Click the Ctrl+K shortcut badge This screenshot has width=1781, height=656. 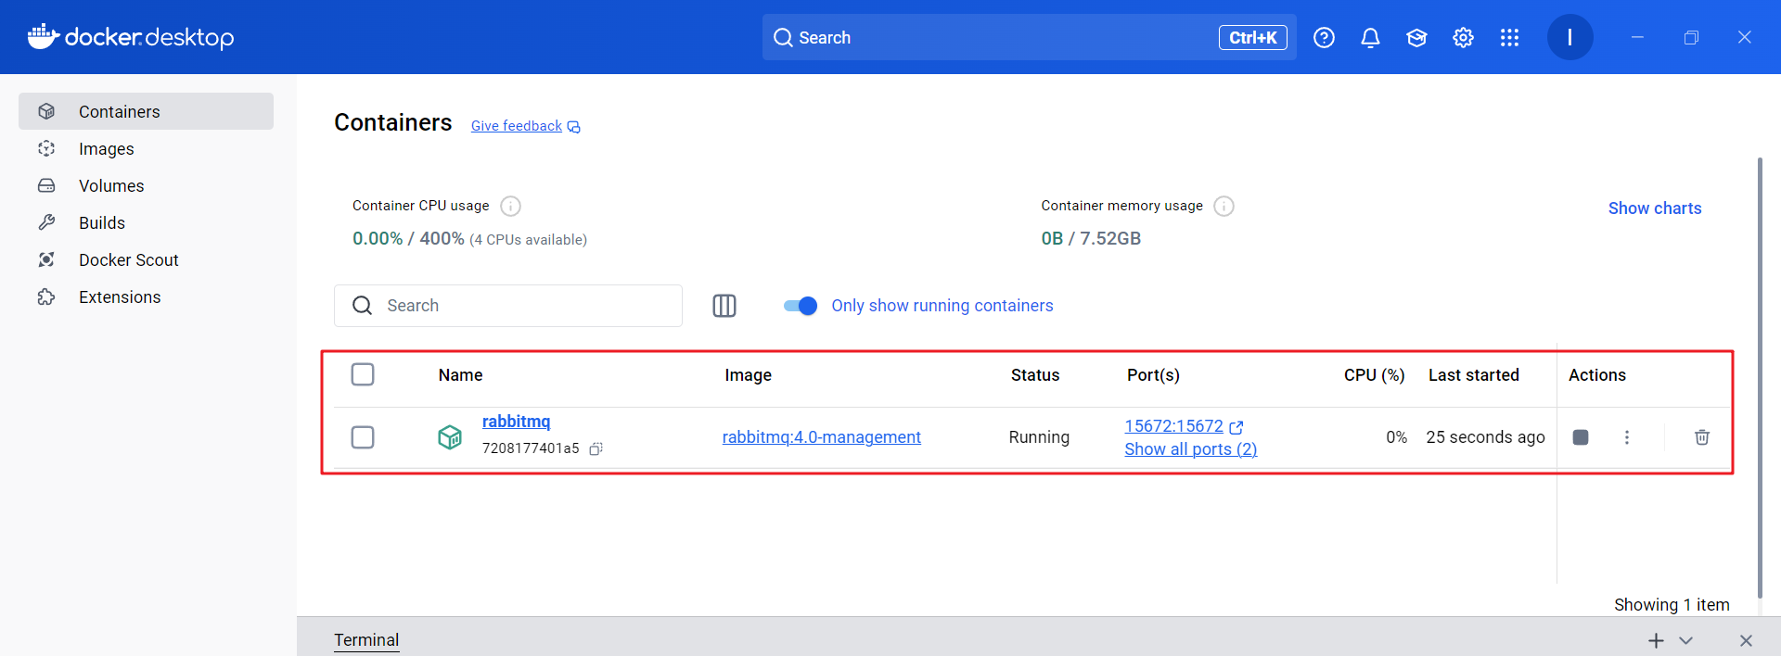click(1252, 37)
